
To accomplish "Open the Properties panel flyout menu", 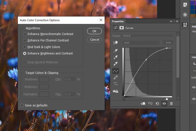I will (177, 21).
